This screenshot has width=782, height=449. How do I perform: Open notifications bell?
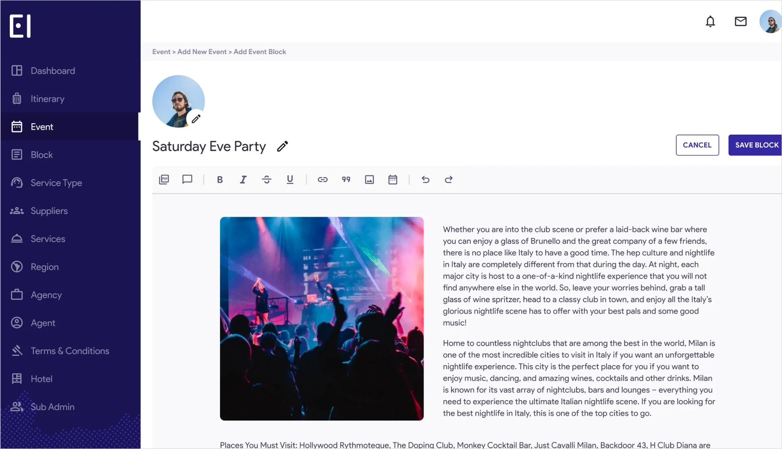point(710,22)
